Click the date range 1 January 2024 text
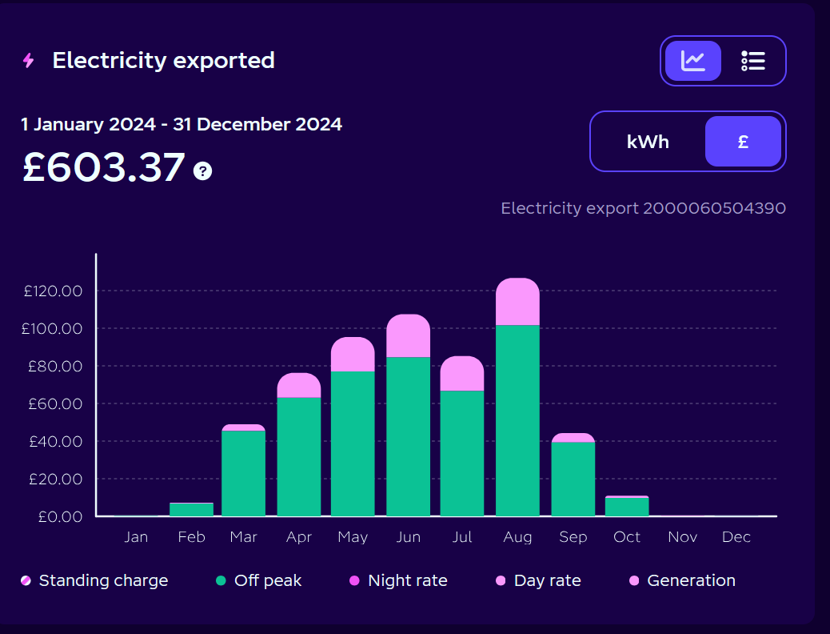Viewport: 830px width, 634px height. [182, 124]
